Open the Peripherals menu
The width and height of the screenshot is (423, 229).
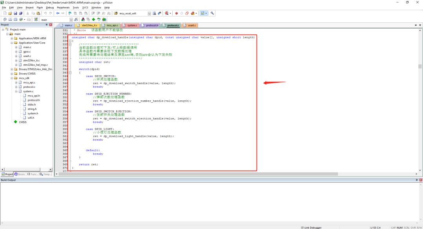click(x=63, y=7)
